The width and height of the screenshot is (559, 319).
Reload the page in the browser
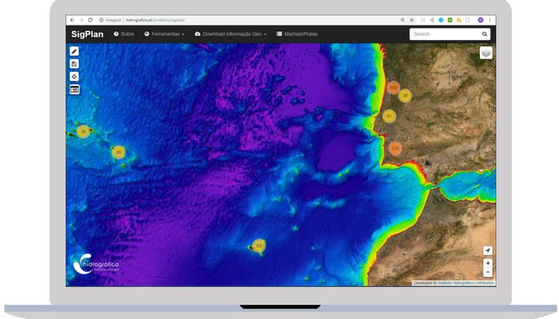(x=90, y=19)
